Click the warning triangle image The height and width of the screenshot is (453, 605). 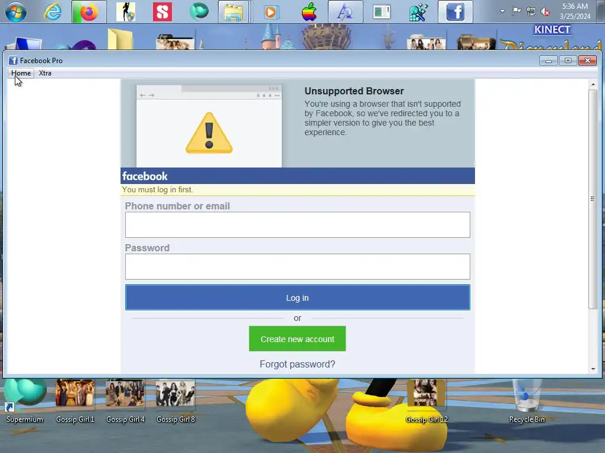coord(209,133)
